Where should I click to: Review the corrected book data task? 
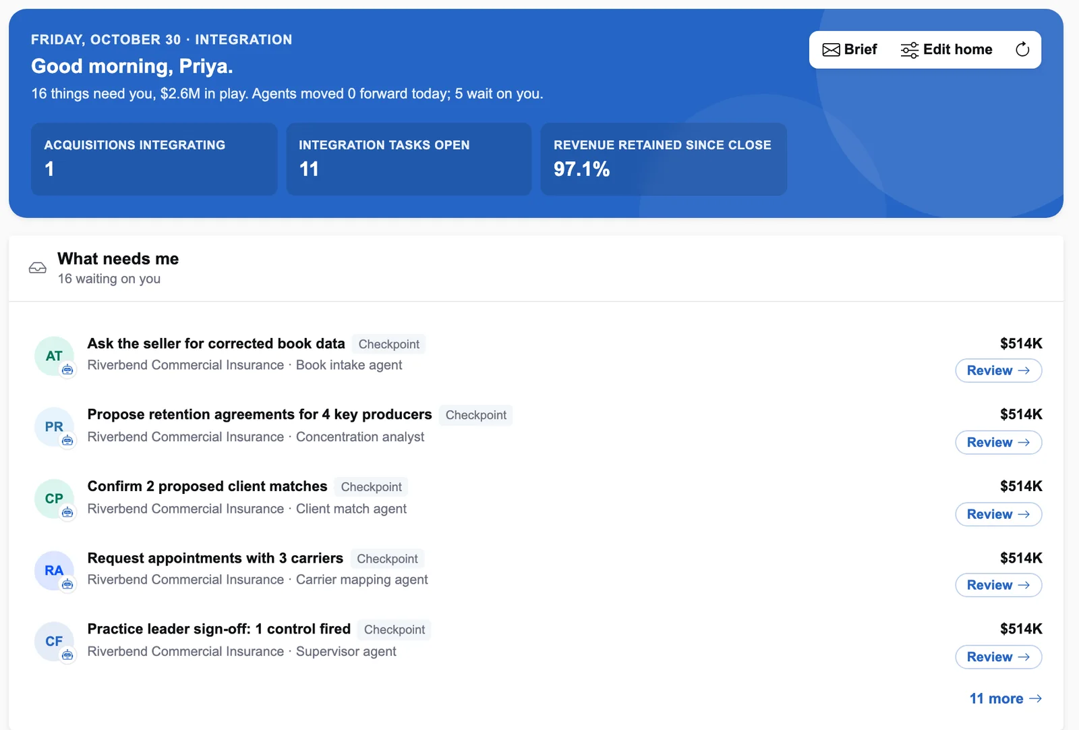pyautogui.click(x=998, y=370)
